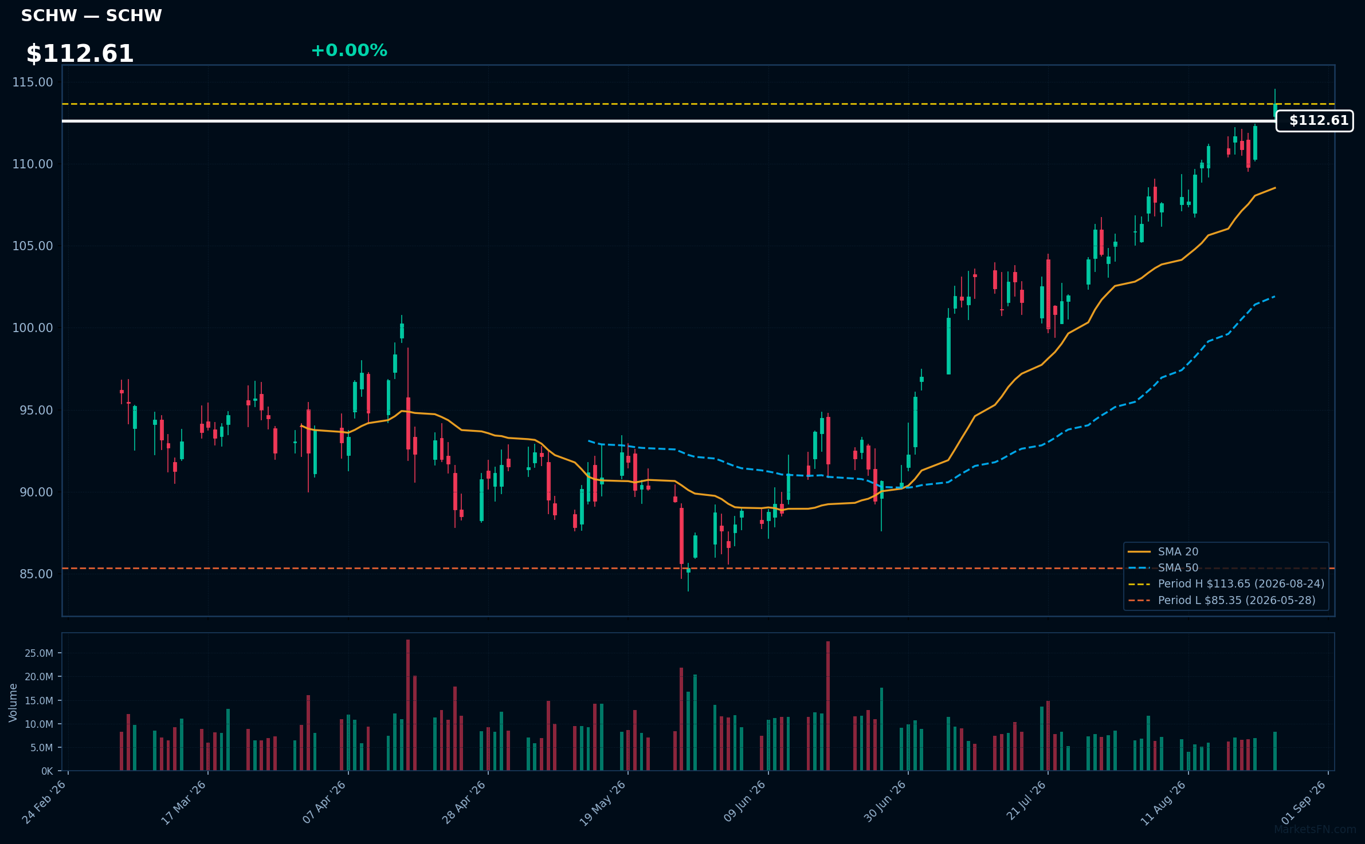Viewport: 1365px width, 844px height.
Task: Click the 21 Jul '26 date label
Action: coord(1026,802)
